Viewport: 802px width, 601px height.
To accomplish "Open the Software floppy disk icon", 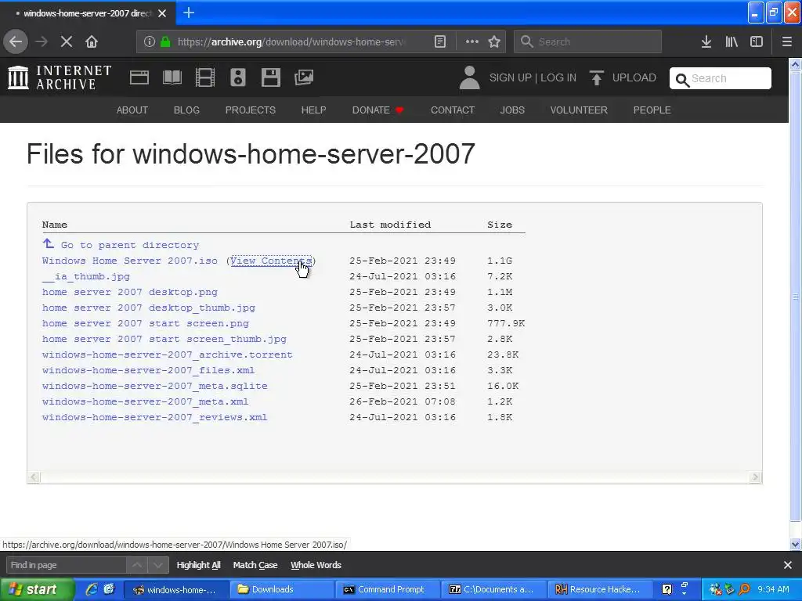I will pyautogui.click(x=270, y=77).
